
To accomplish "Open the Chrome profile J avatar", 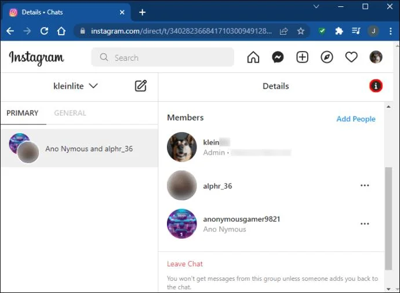I will [x=373, y=31].
